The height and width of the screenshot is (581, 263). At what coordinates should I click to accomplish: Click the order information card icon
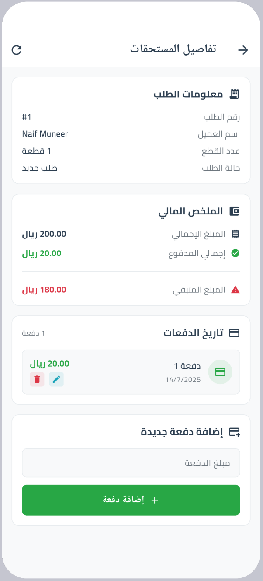[235, 93]
